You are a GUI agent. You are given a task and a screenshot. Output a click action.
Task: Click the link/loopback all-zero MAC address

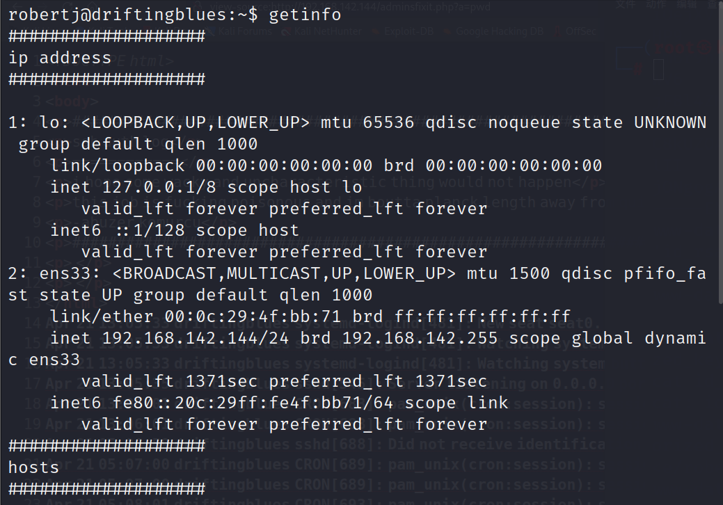[284, 166]
